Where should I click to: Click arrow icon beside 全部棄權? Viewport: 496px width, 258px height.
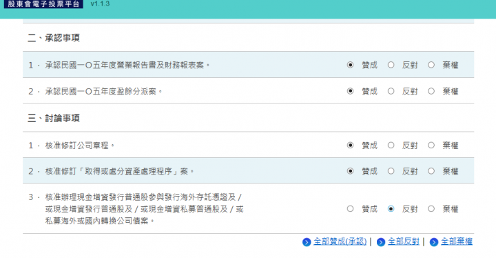pos(434,242)
